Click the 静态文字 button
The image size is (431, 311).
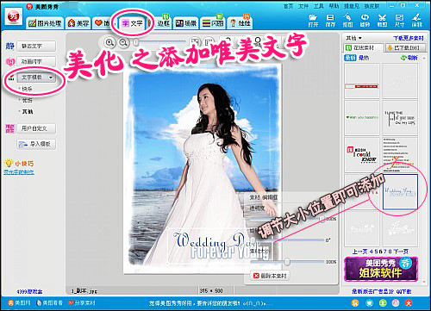[36, 46]
